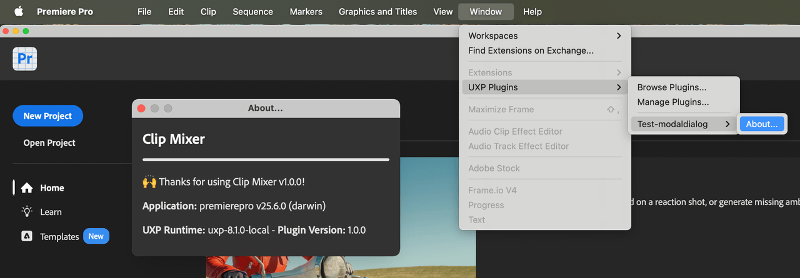
Task: Select the Test-modaldialog submenu item
Action: (684, 124)
